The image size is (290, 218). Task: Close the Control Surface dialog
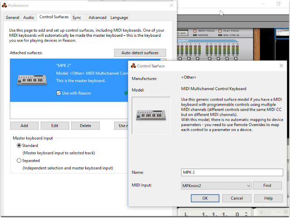[x=281, y=66]
